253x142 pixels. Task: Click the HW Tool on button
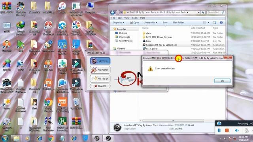click(100, 78)
